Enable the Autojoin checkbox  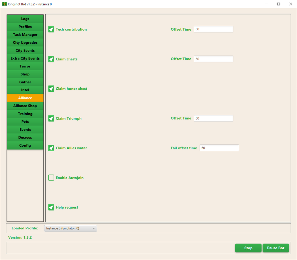[x=51, y=178]
